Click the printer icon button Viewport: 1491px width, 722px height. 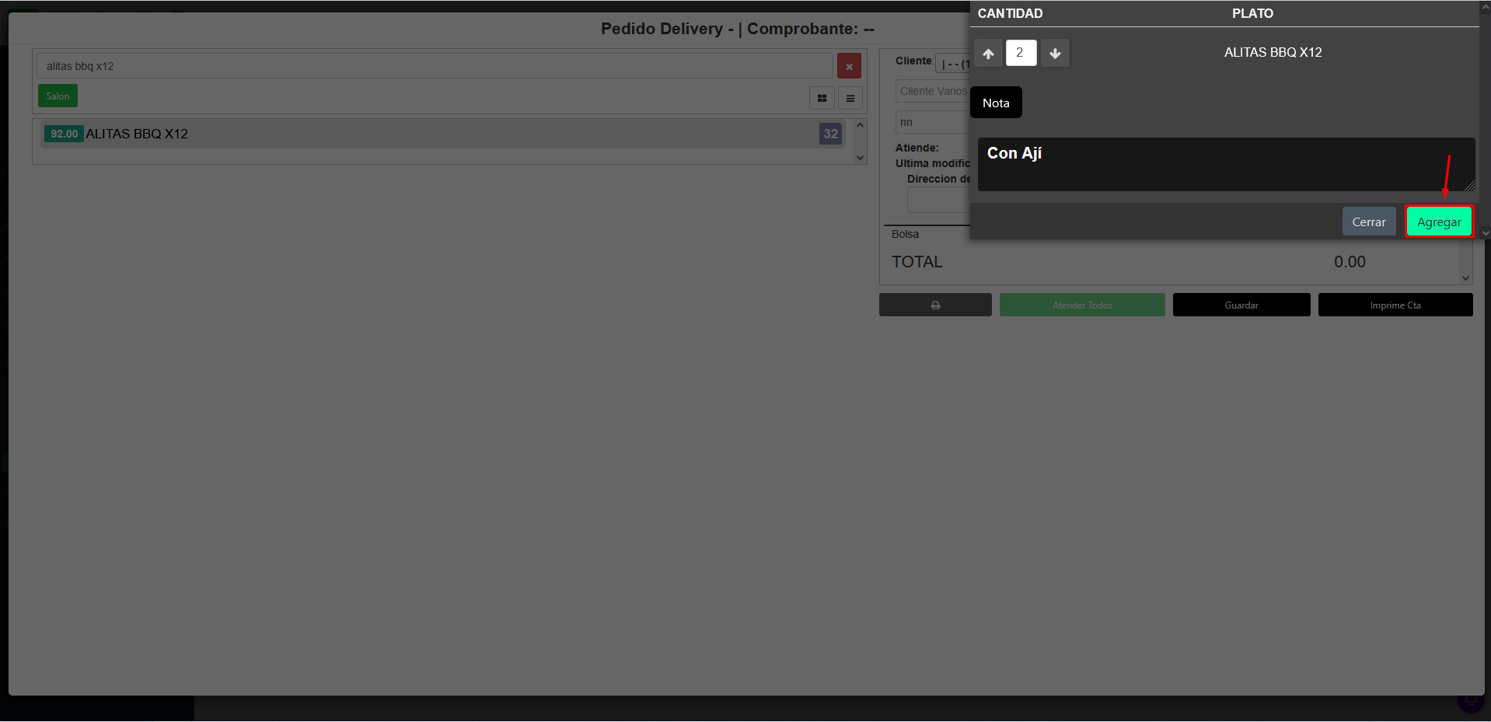coord(935,305)
